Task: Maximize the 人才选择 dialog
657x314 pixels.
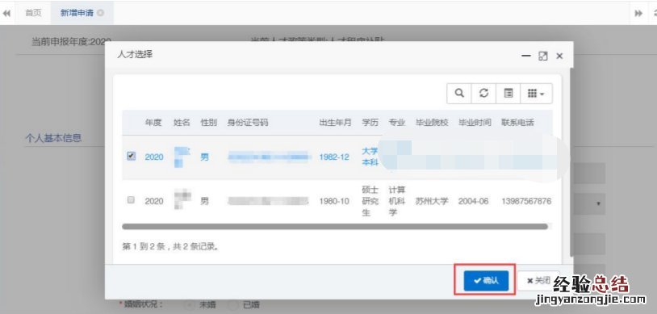Action: [x=543, y=56]
